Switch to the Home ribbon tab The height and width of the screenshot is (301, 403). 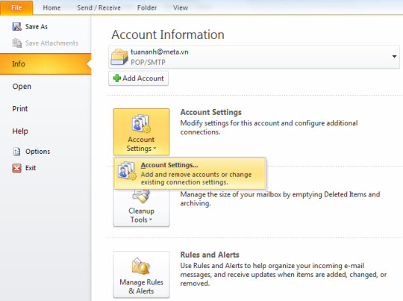[51, 7]
